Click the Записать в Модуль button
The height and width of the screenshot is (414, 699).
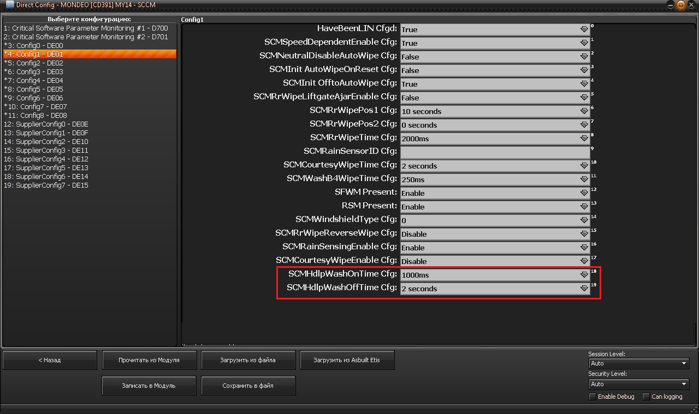[x=149, y=386]
